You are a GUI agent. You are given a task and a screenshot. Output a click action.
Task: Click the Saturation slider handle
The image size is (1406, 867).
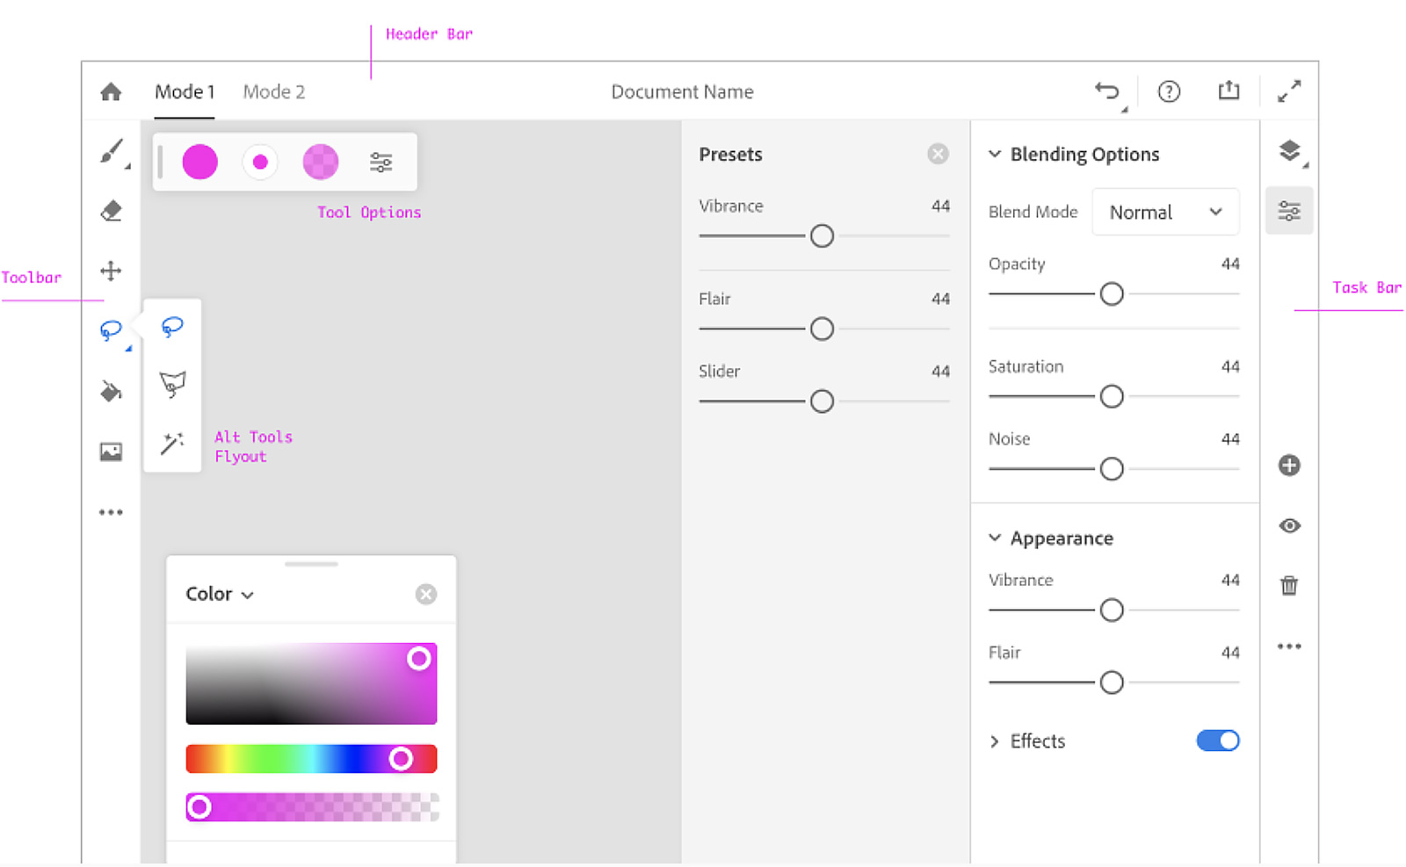(x=1112, y=397)
